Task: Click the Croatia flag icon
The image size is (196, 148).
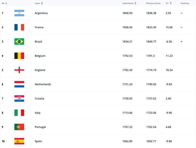Action: click(19, 98)
